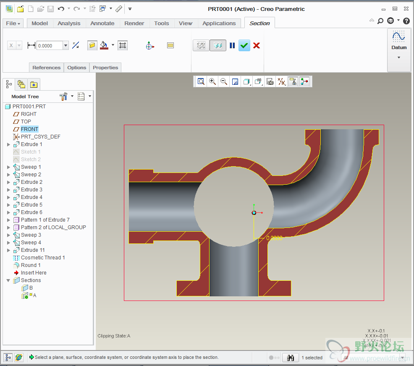
Task: Click the Regenerate model icon
Action: coord(92,9)
